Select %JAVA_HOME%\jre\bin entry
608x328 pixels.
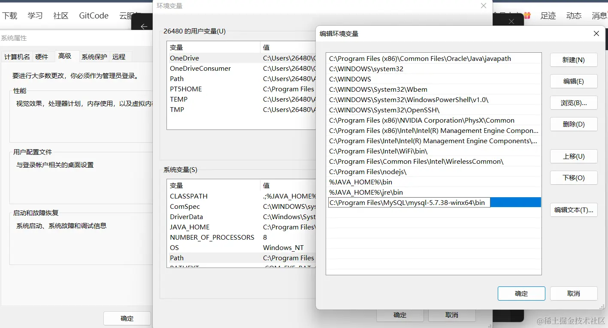click(434, 193)
